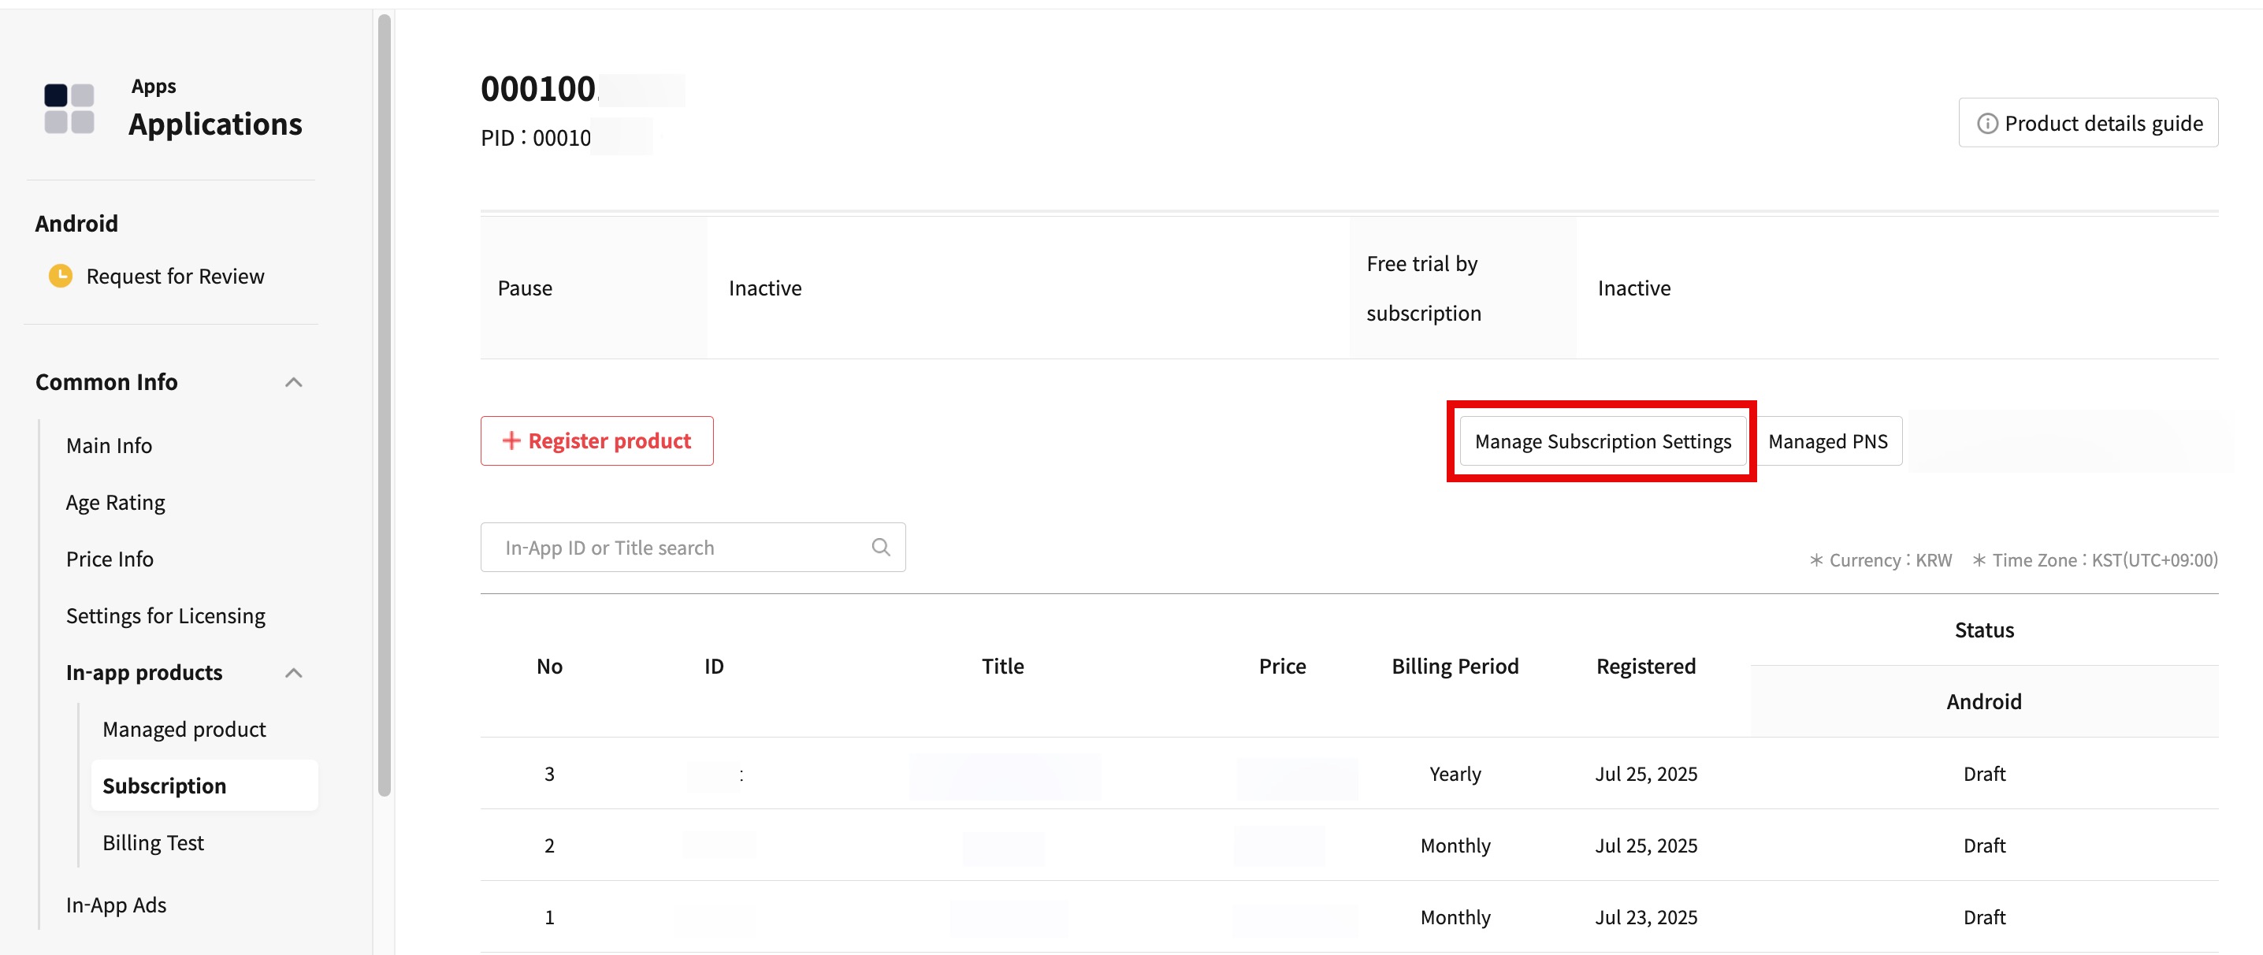Open In-App Ads section
Viewport: 2263px width, 955px height.
tap(116, 905)
